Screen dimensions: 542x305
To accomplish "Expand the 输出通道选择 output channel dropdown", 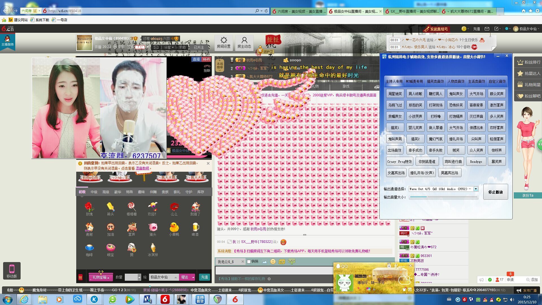I will point(476,189).
